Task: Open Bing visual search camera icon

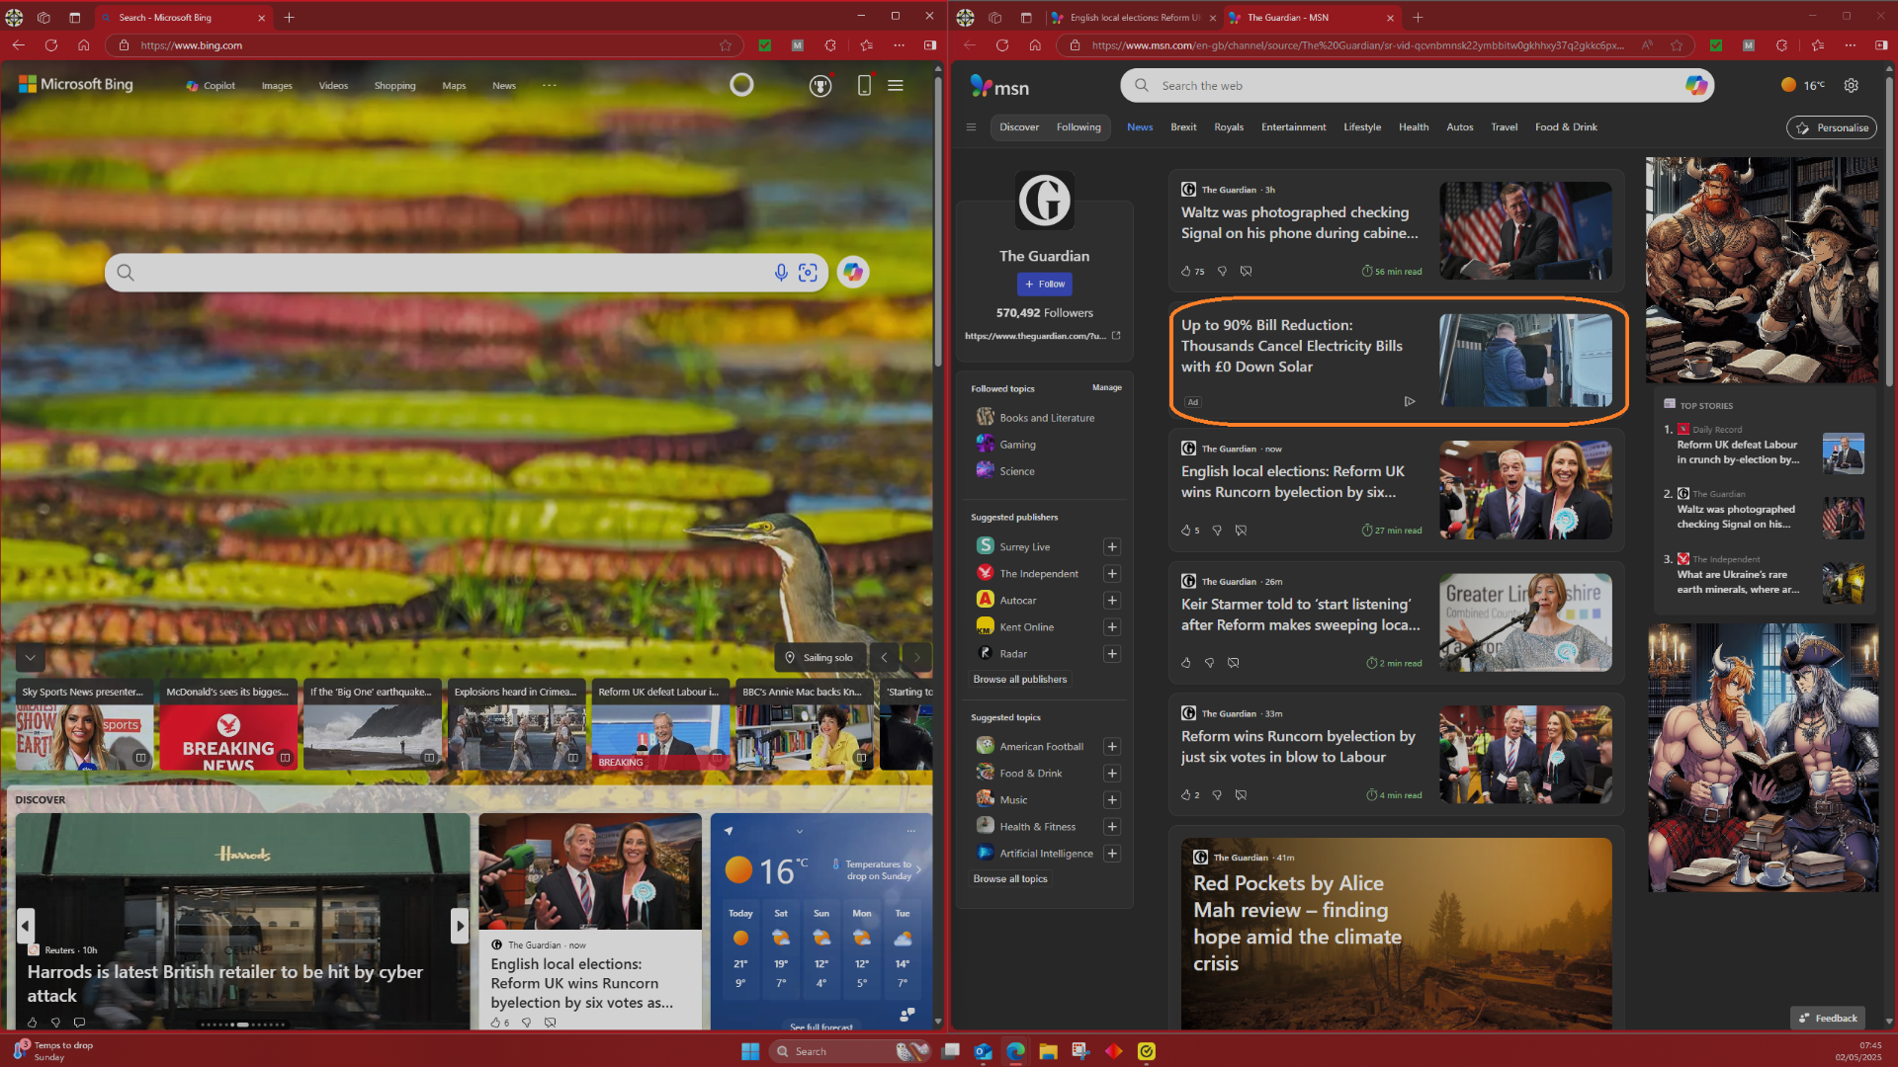Action: 808,273
